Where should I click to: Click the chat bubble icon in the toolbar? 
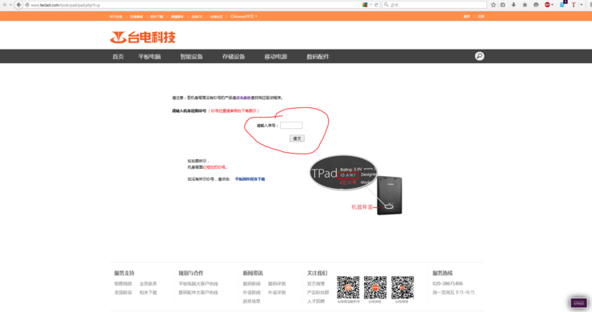(536, 5)
